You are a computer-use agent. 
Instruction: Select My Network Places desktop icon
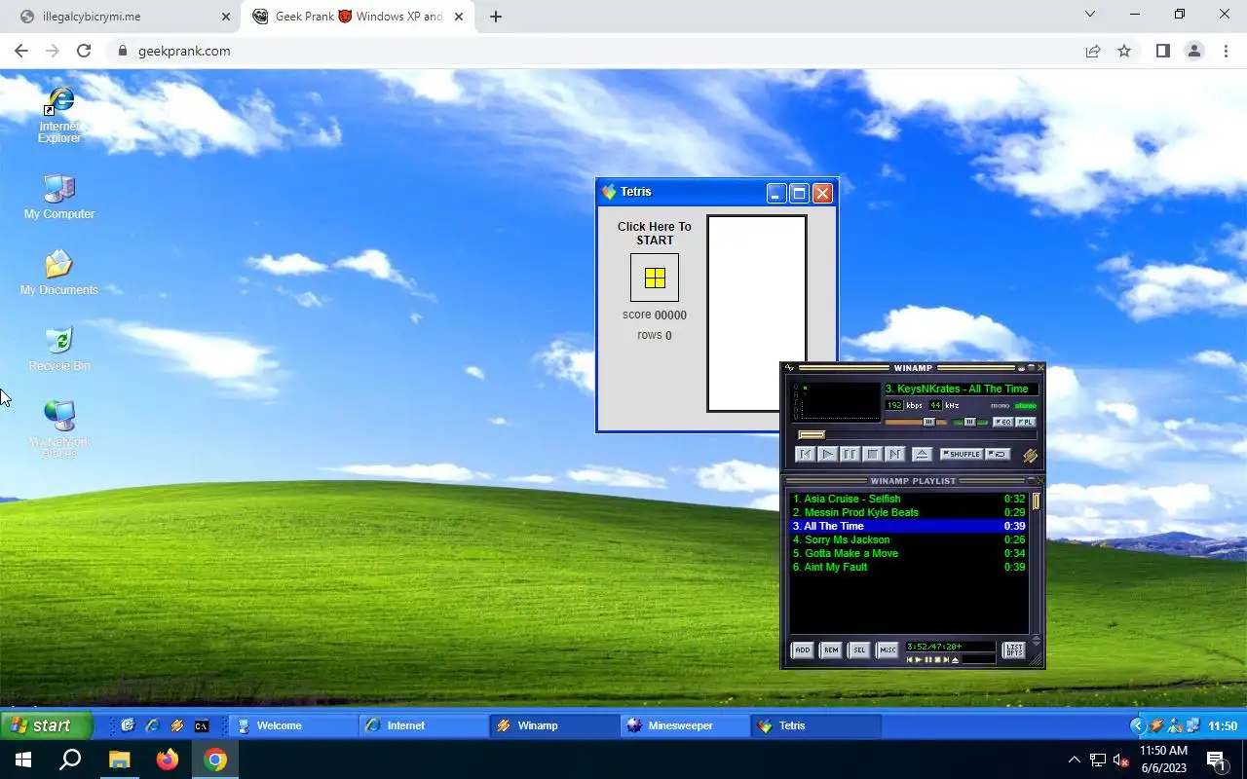[59, 429]
